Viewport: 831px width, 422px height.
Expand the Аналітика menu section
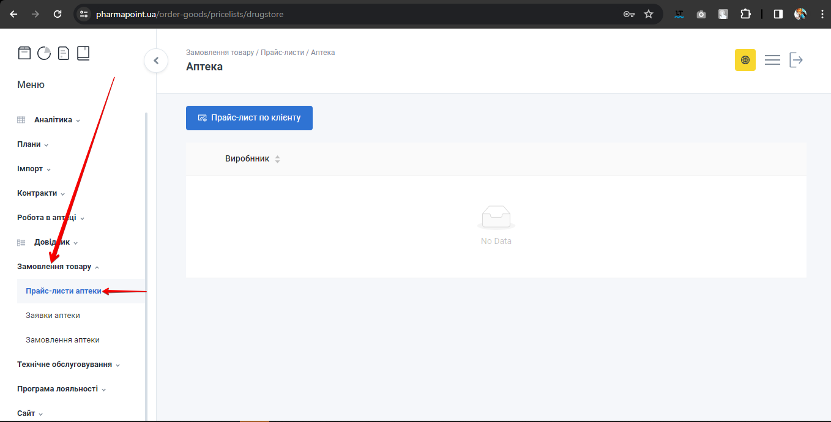click(x=53, y=120)
